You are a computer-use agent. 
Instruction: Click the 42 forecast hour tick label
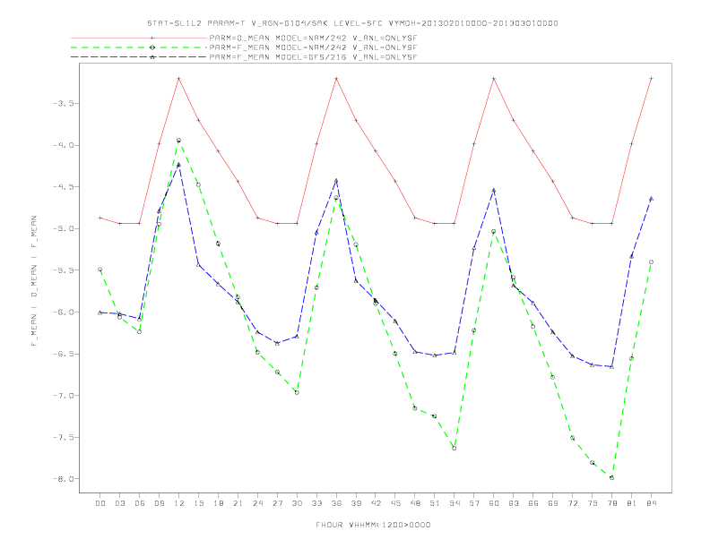coord(376,503)
